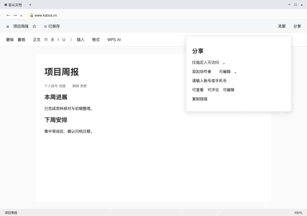This screenshot has width=307, height=216.
Task: Go back with the browser back arrow
Action: click(8, 15)
